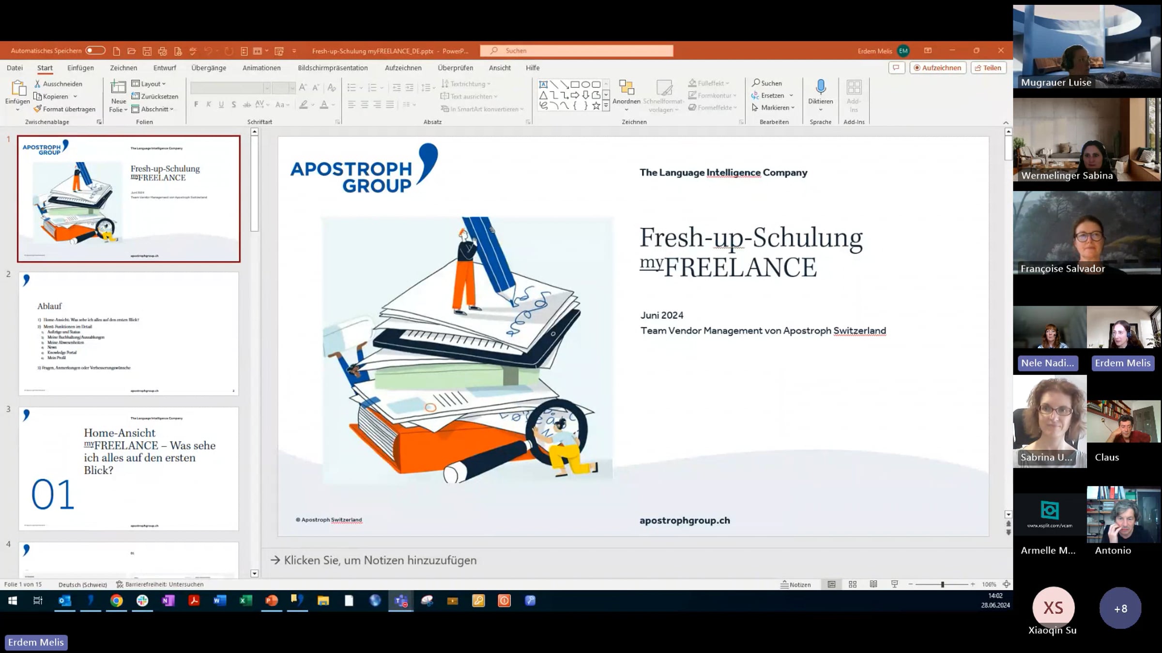The width and height of the screenshot is (1162, 653).
Task: Select the slide 2 Ablauf thumbnail
Action: coord(129,334)
